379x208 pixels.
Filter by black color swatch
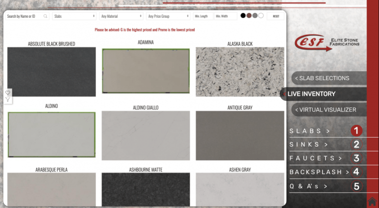243,16
